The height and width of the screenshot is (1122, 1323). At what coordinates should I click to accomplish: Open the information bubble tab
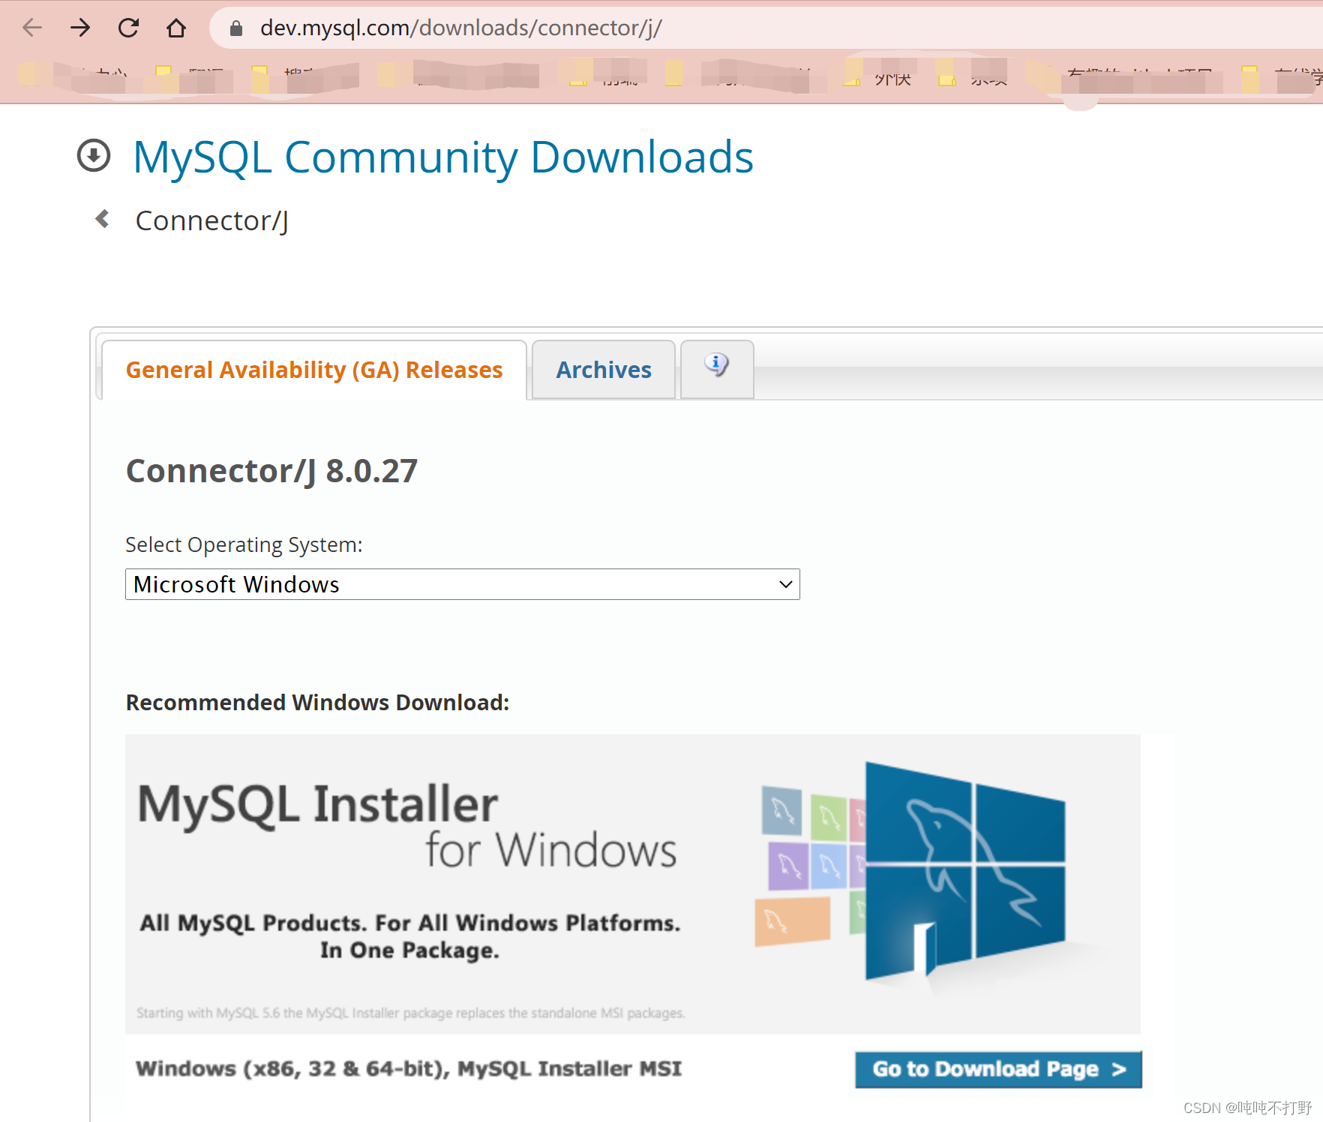click(x=717, y=368)
